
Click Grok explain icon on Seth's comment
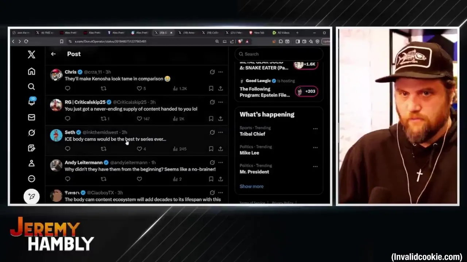(212, 132)
